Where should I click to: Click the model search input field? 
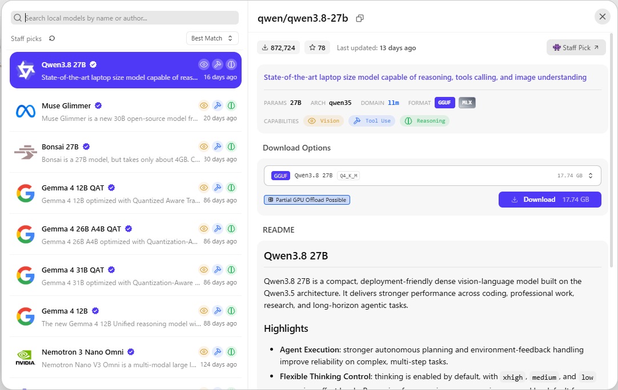(125, 18)
